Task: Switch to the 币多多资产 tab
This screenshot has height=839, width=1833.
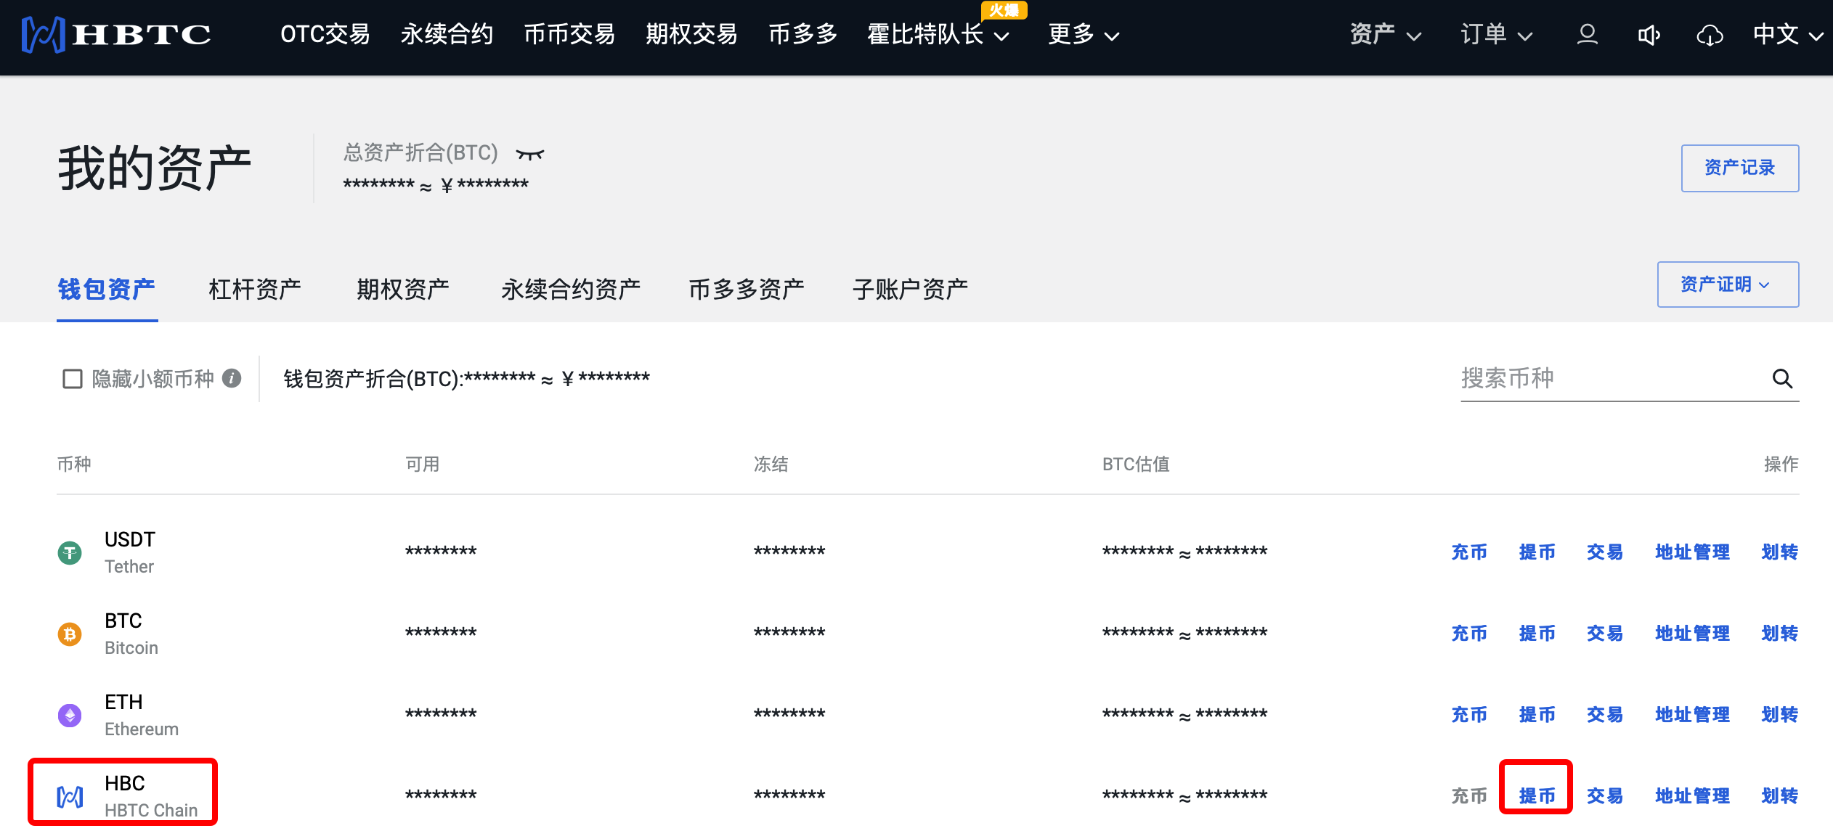Action: tap(747, 289)
